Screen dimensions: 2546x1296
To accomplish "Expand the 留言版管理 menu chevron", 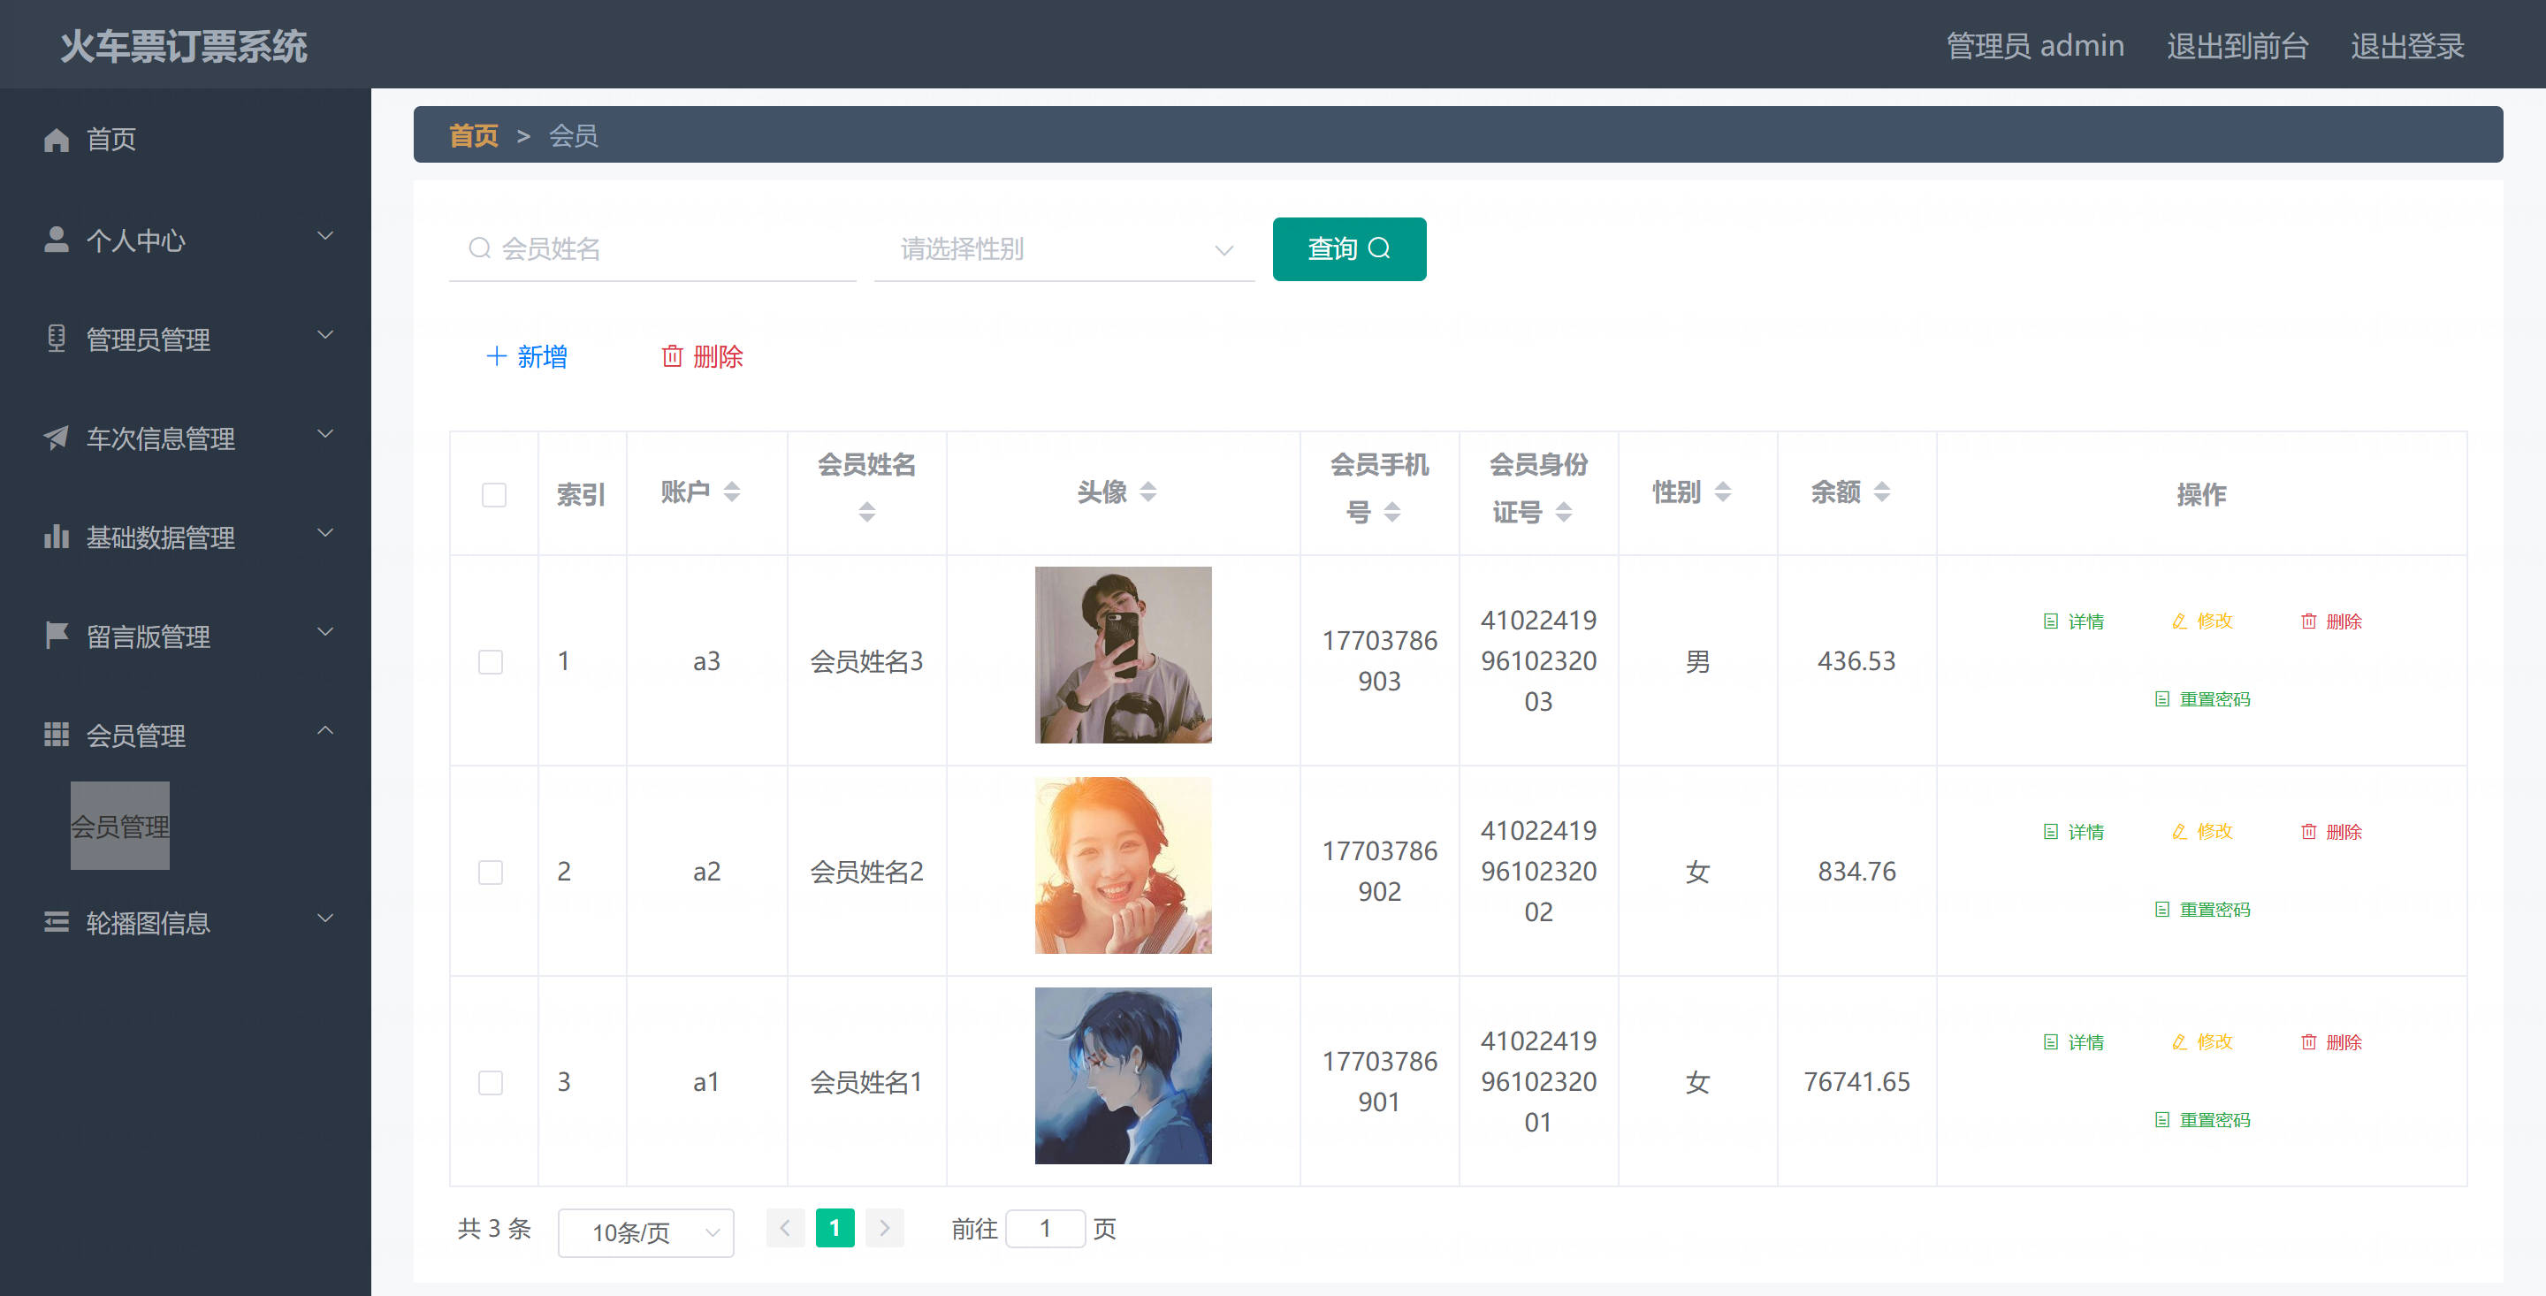I will (x=325, y=630).
